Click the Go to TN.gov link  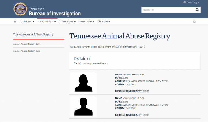point(193,2)
